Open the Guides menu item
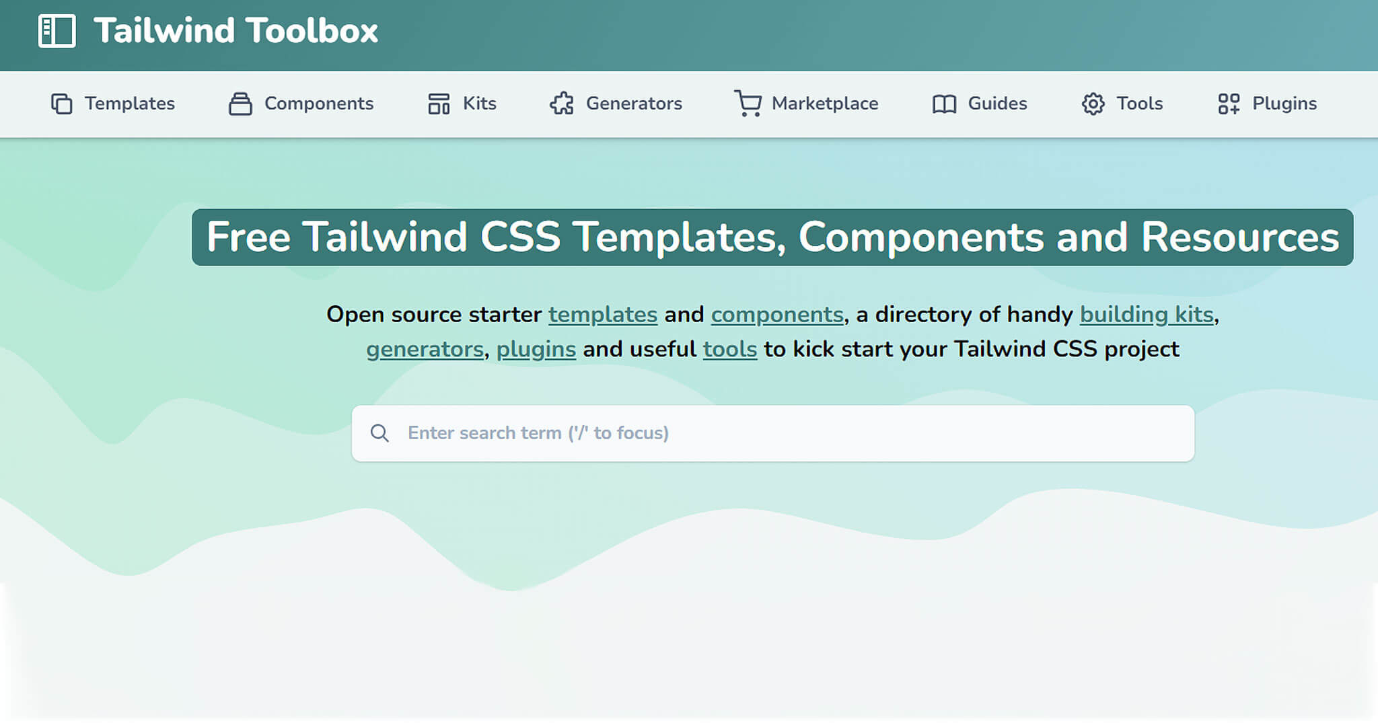Viewport: 1378px width, 723px height. [x=997, y=104]
